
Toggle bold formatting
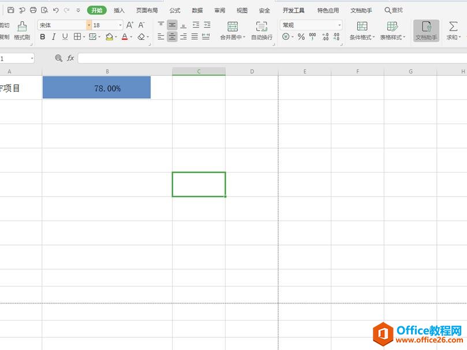pos(42,37)
